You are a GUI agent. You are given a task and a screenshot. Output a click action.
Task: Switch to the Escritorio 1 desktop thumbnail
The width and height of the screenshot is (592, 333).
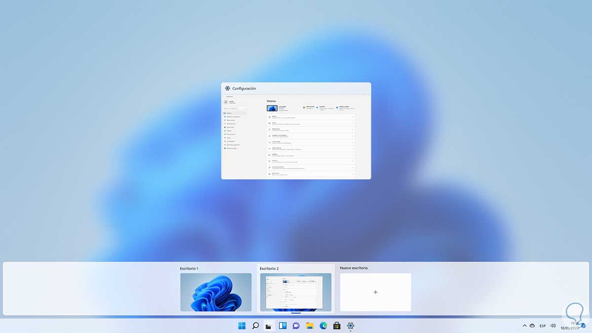point(216,292)
